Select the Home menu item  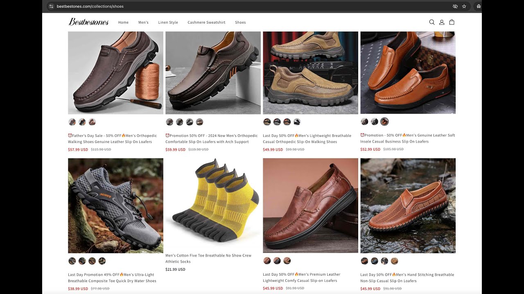point(123,22)
